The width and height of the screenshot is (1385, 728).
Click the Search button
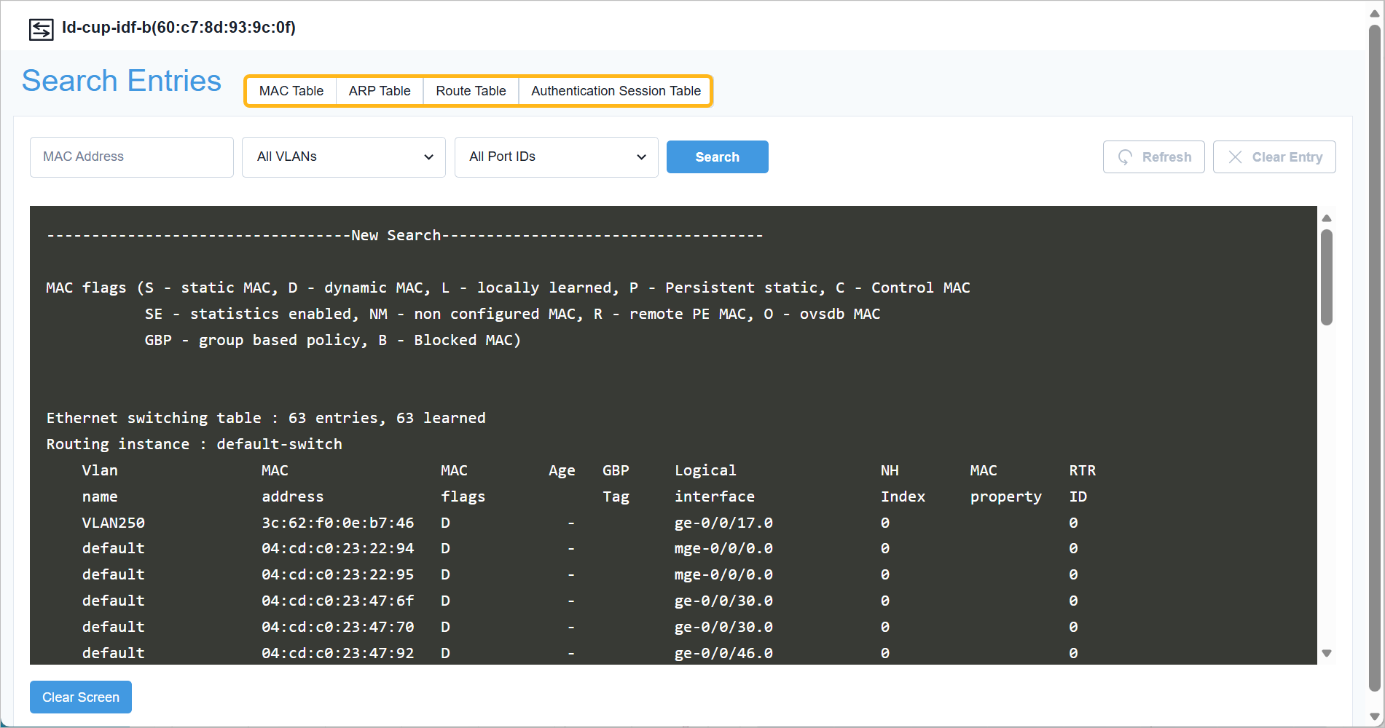click(x=717, y=157)
